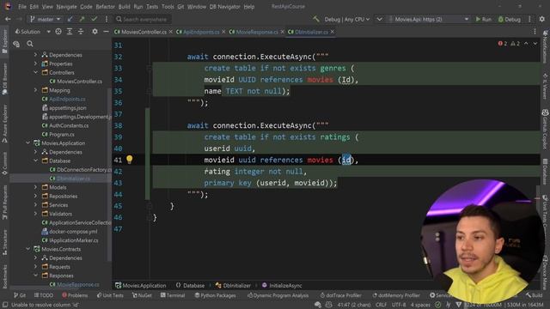The height and width of the screenshot is (309, 550).
Task: Click the Git commit checkmark icon
Action: (x=94, y=19)
